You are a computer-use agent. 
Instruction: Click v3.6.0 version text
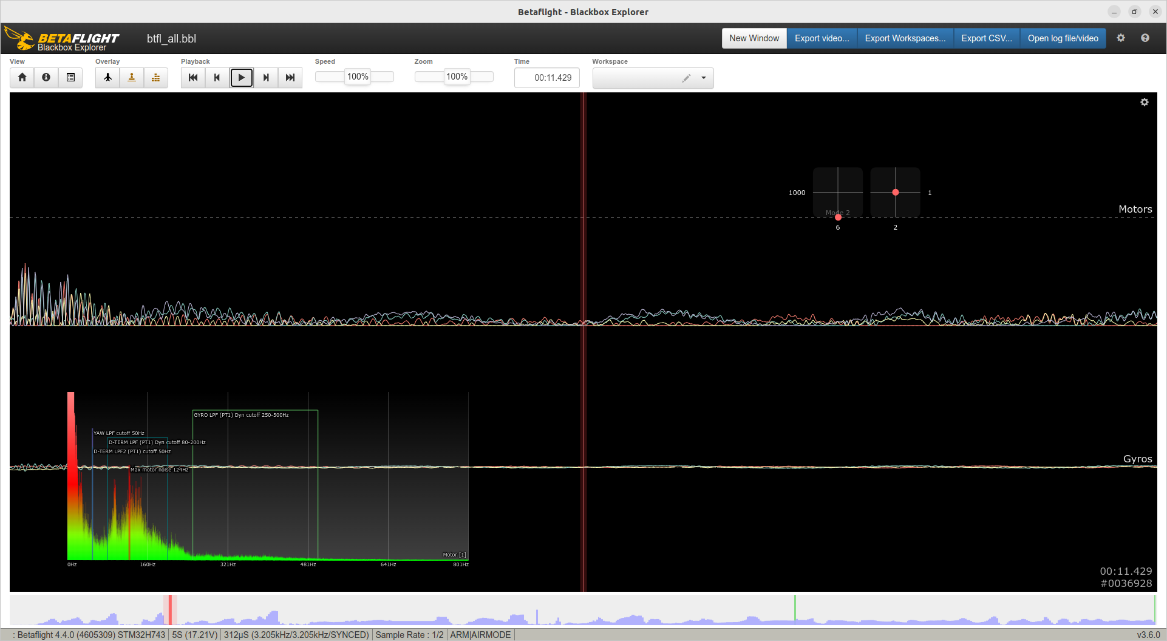pyautogui.click(x=1149, y=635)
